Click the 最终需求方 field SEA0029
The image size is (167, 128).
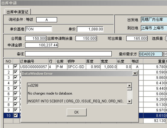point(151,54)
